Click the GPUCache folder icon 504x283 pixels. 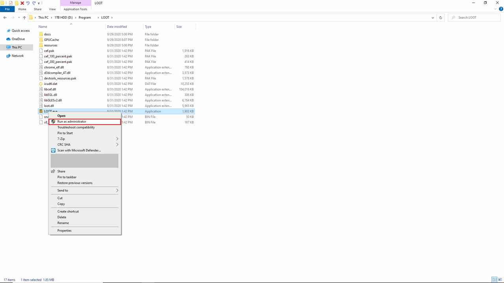[x=41, y=40]
